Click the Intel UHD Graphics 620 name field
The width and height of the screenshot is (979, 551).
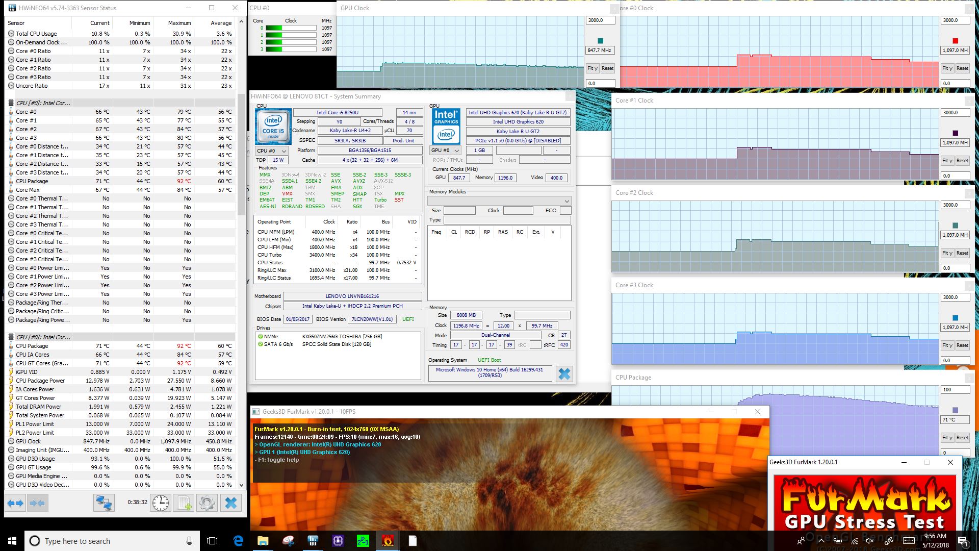pyautogui.click(x=518, y=122)
